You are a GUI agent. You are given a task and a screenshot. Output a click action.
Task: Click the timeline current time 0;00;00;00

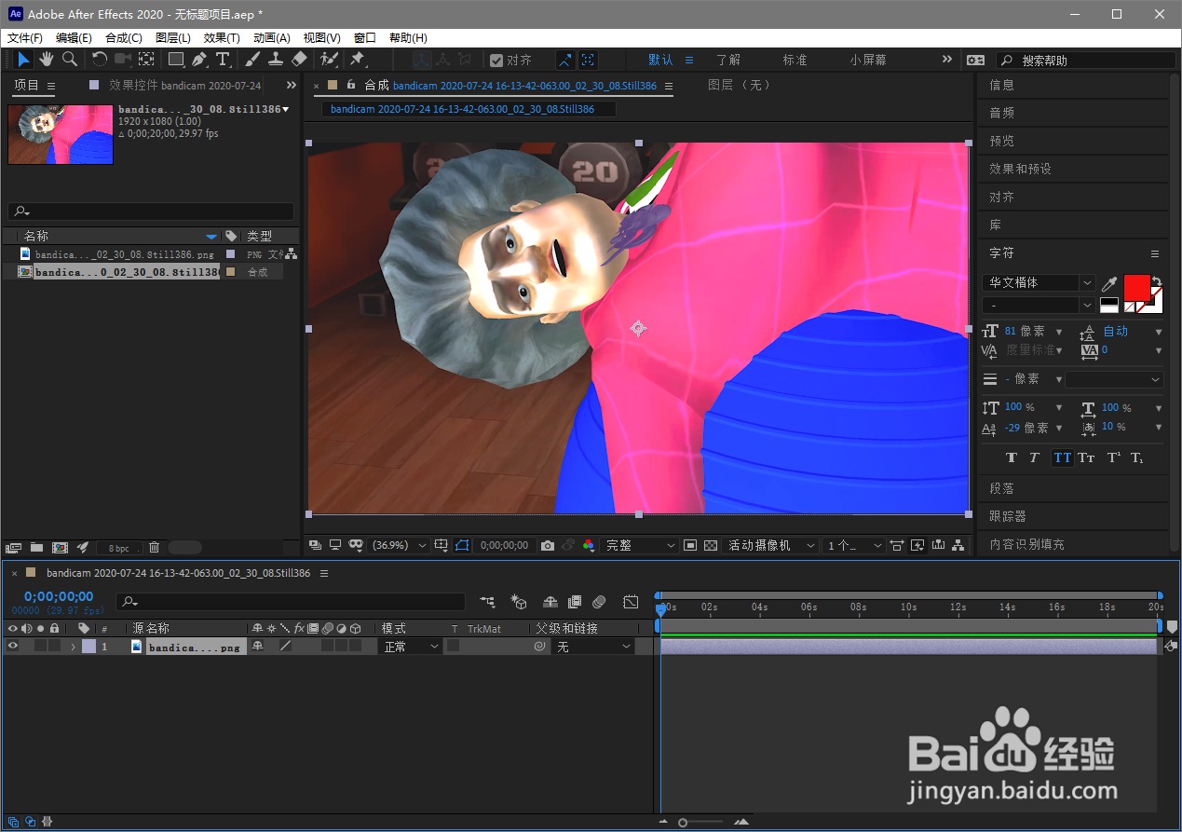[x=59, y=596]
